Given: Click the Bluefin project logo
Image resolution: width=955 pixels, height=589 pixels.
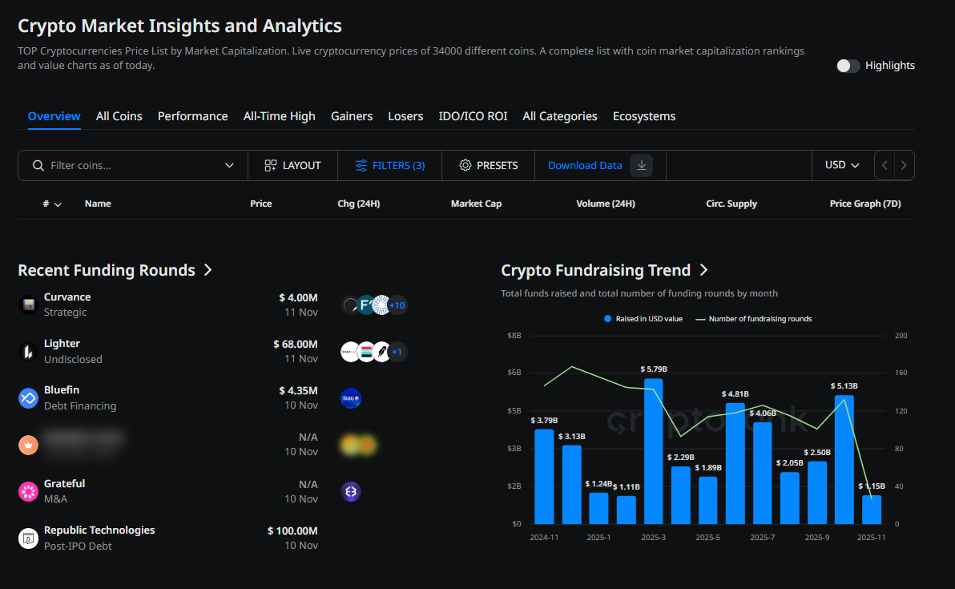Looking at the screenshot, I should pos(29,398).
